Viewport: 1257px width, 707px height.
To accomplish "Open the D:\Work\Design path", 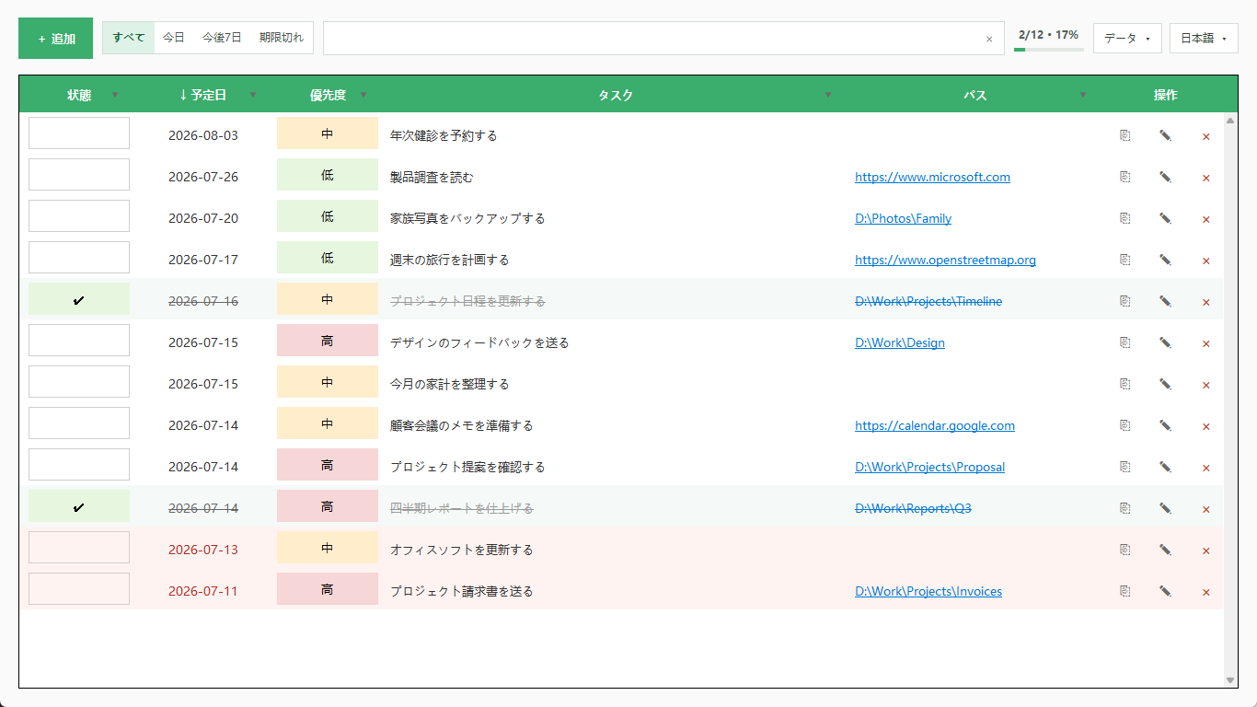I will 900,342.
